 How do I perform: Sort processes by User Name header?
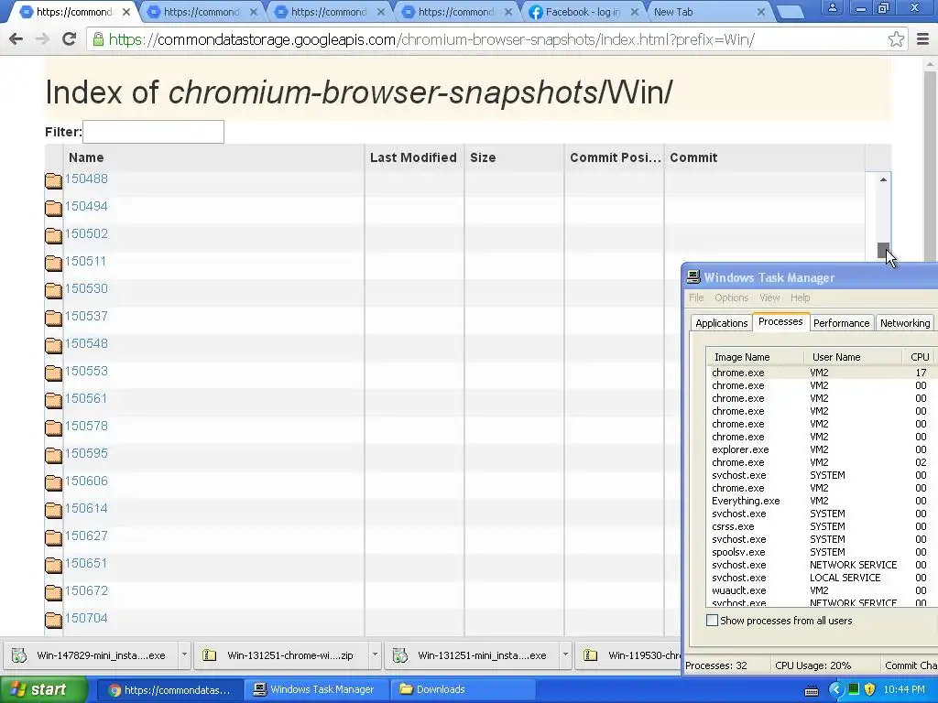tap(853, 357)
